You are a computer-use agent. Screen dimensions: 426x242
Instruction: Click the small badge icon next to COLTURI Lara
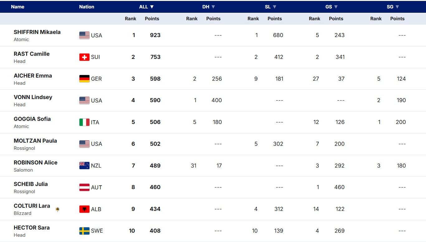(x=57, y=209)
